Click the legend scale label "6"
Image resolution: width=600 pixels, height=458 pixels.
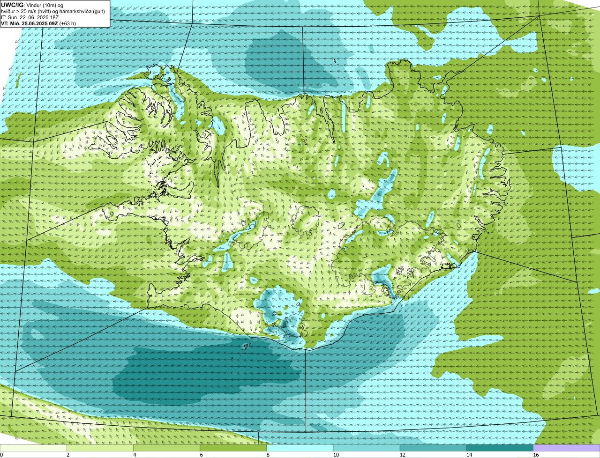click(201, 455)
